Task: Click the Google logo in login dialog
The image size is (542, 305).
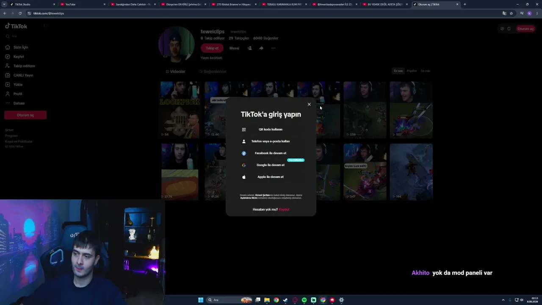Action: (244, 165)
